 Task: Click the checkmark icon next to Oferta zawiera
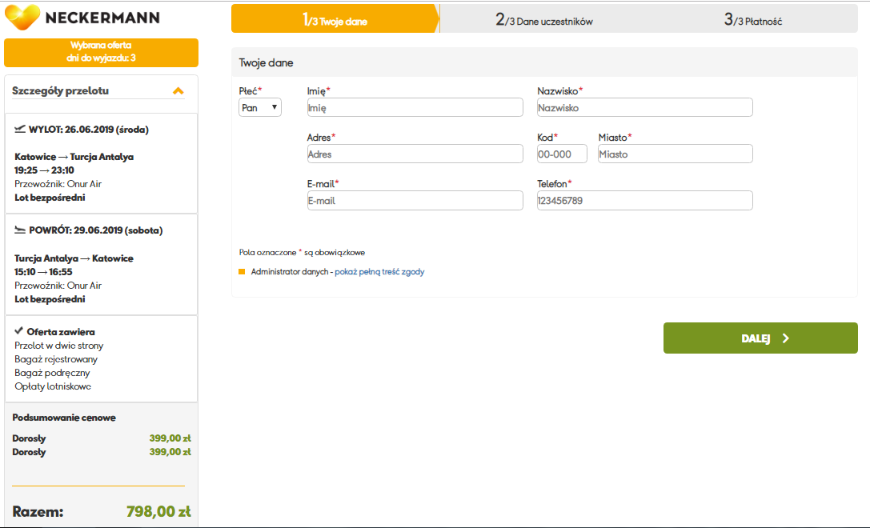pos(19,330)
